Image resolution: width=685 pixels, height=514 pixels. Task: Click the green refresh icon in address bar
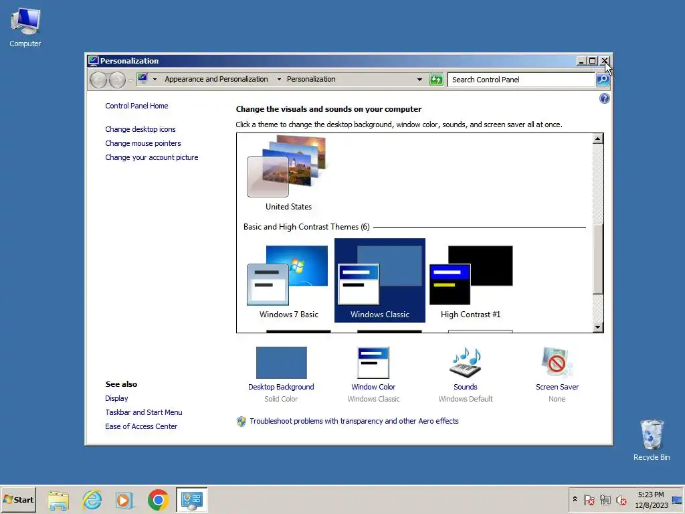point(436,80)
